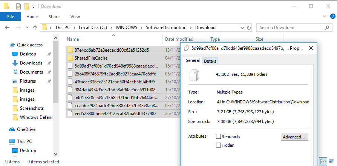Click the Advanced... button
Image resolution: width=337 pixels, height=166 pixels.
[x=294, y=137]
